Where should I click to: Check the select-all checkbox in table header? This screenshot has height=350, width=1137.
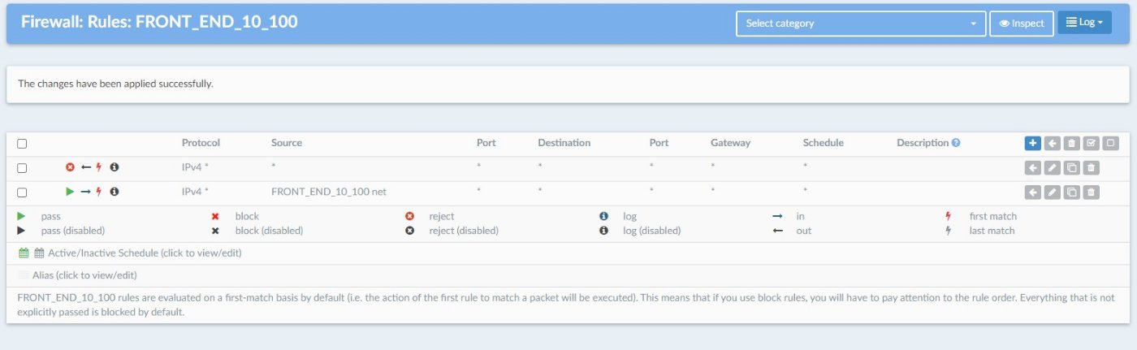[22, 144]
